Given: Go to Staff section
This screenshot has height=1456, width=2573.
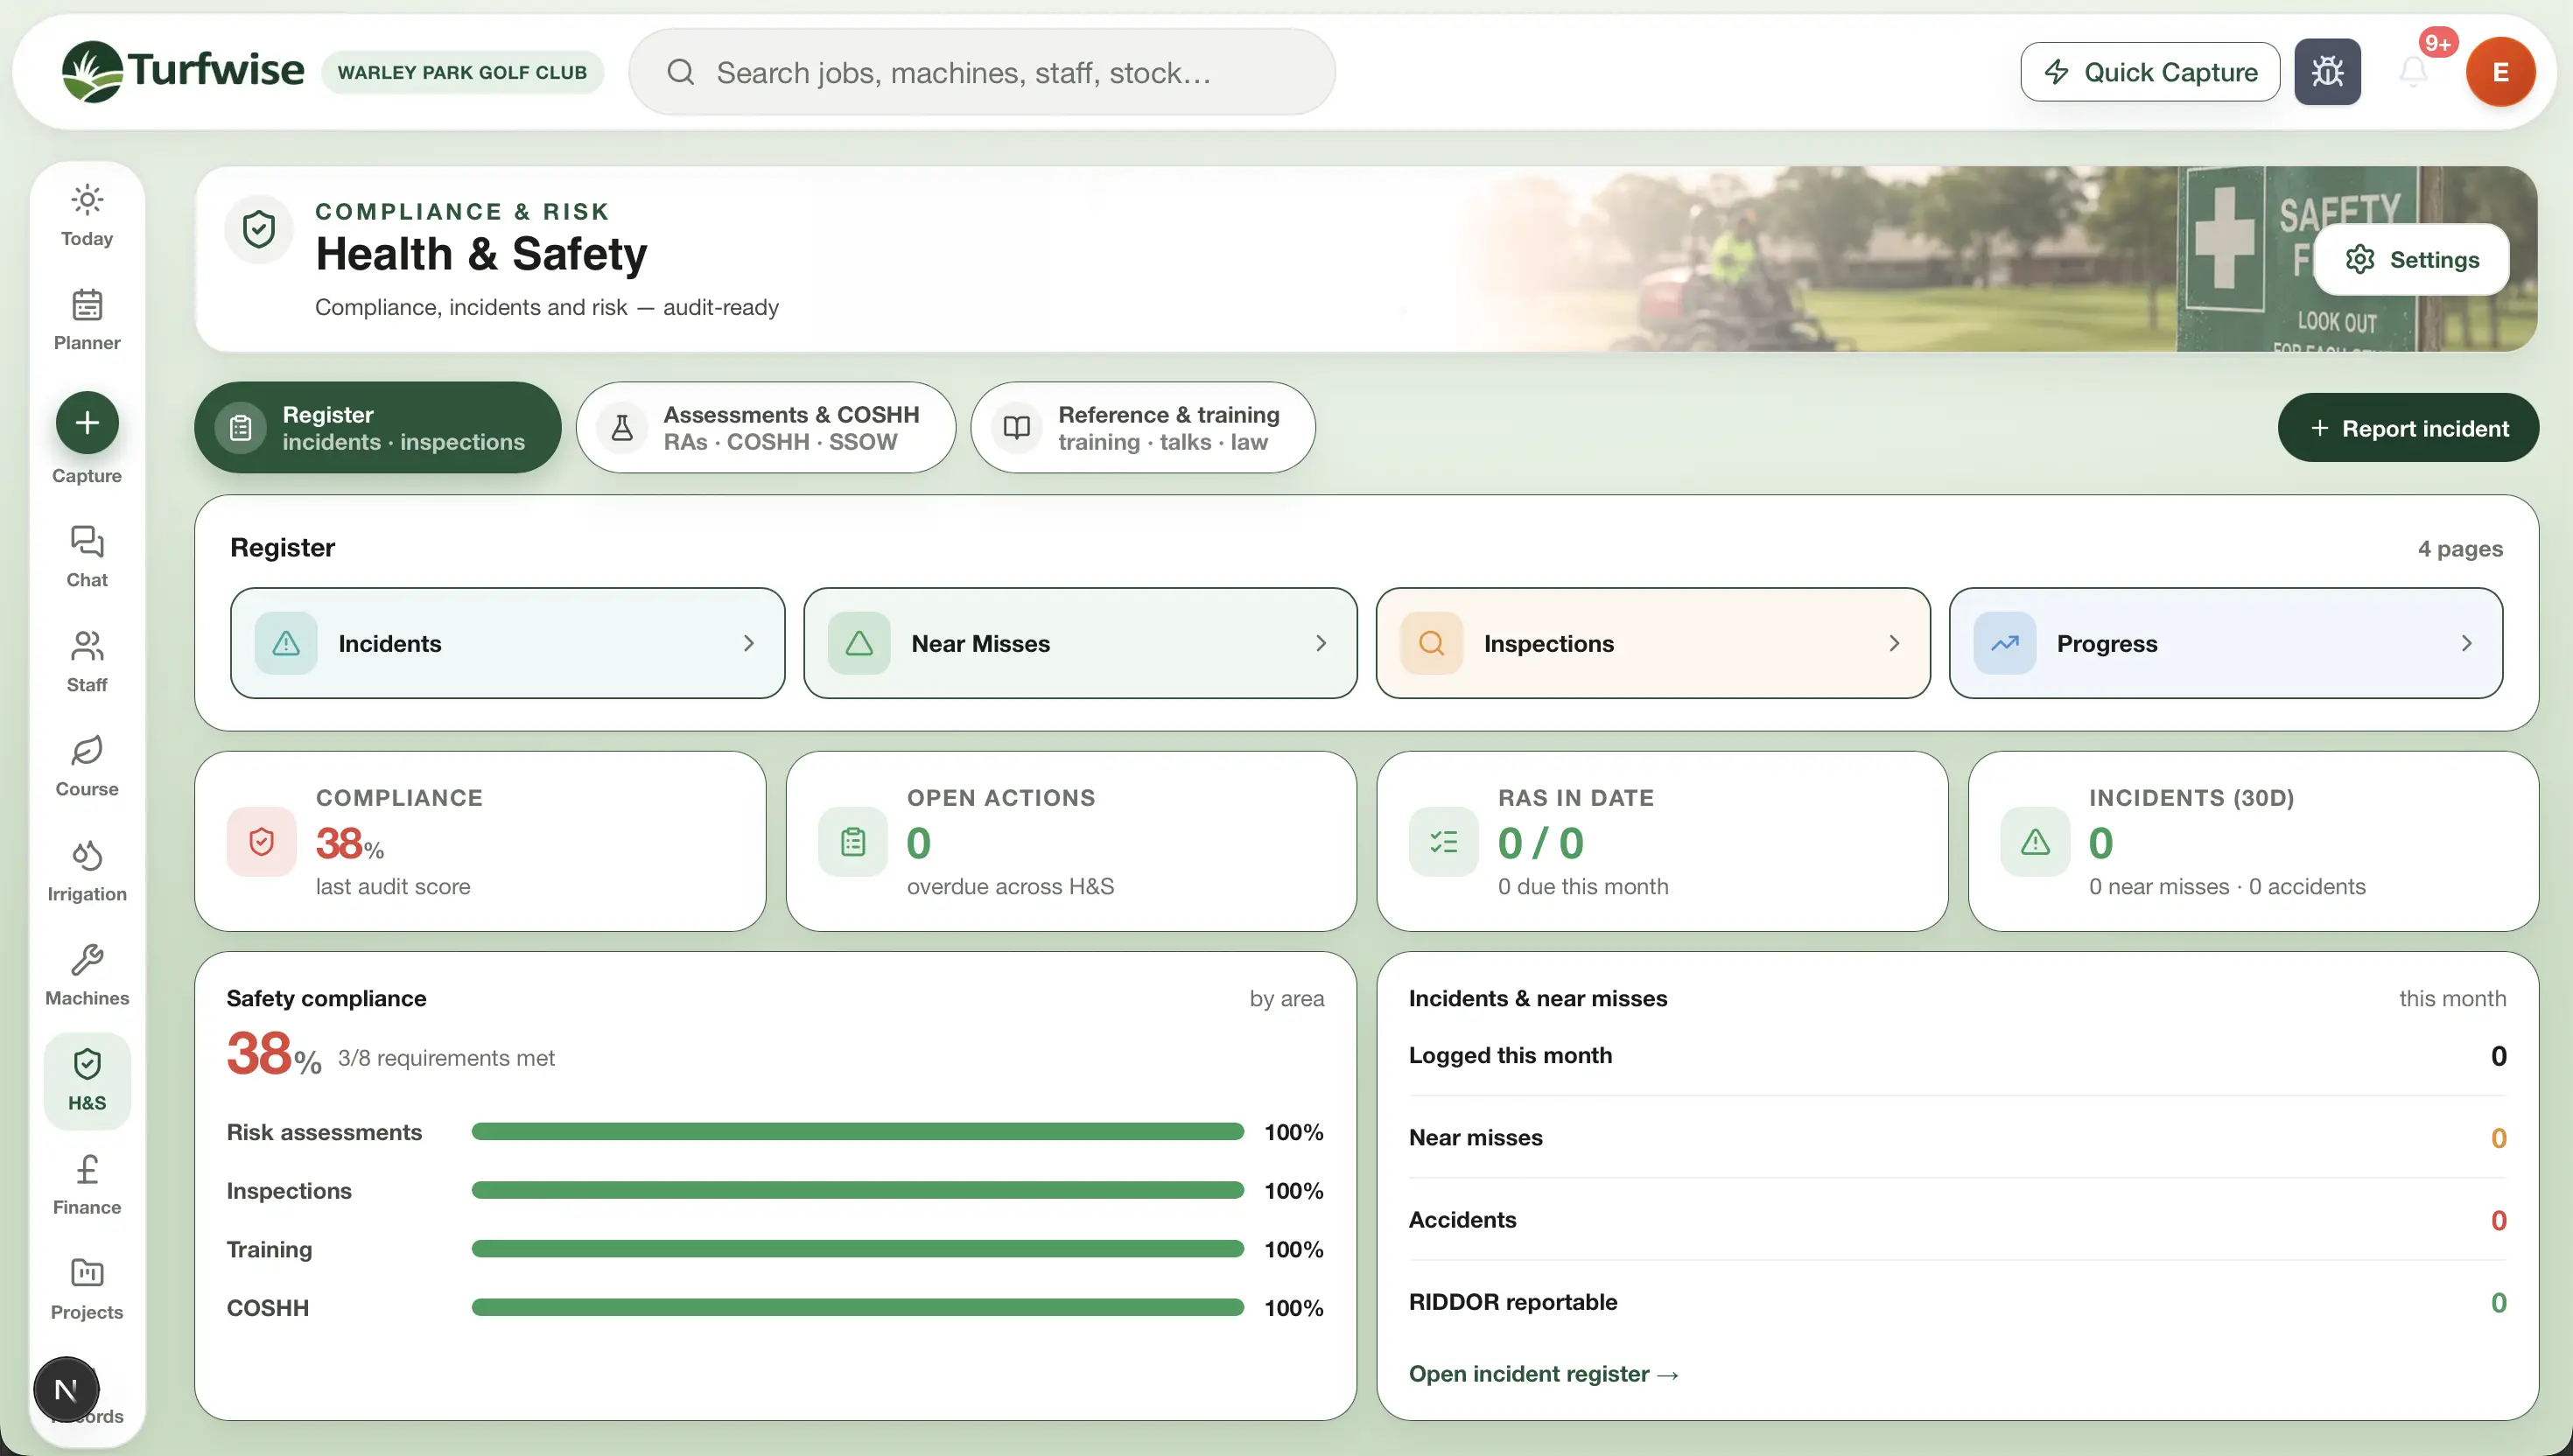Looking at the screenshot, I should pos(87,661).
